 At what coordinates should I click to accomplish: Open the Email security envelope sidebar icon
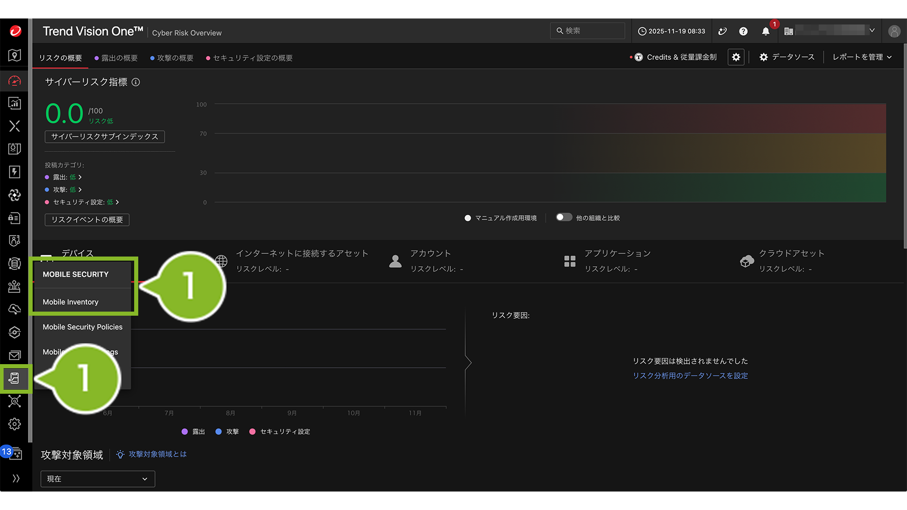coord(15,355)
